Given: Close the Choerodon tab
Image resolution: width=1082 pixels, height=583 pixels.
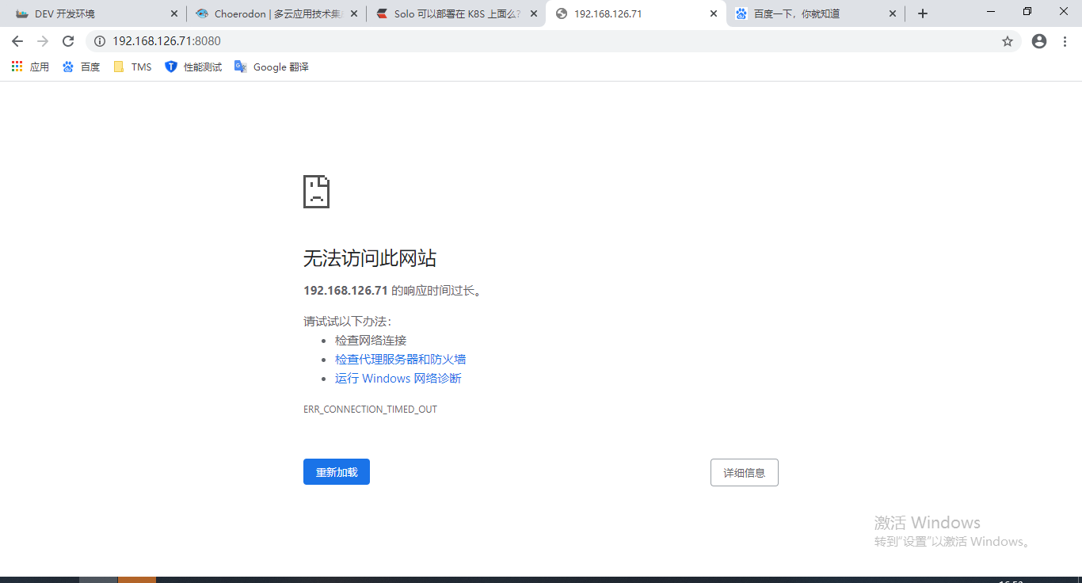Looking at the screenshot, I should [x=353, y=13].
